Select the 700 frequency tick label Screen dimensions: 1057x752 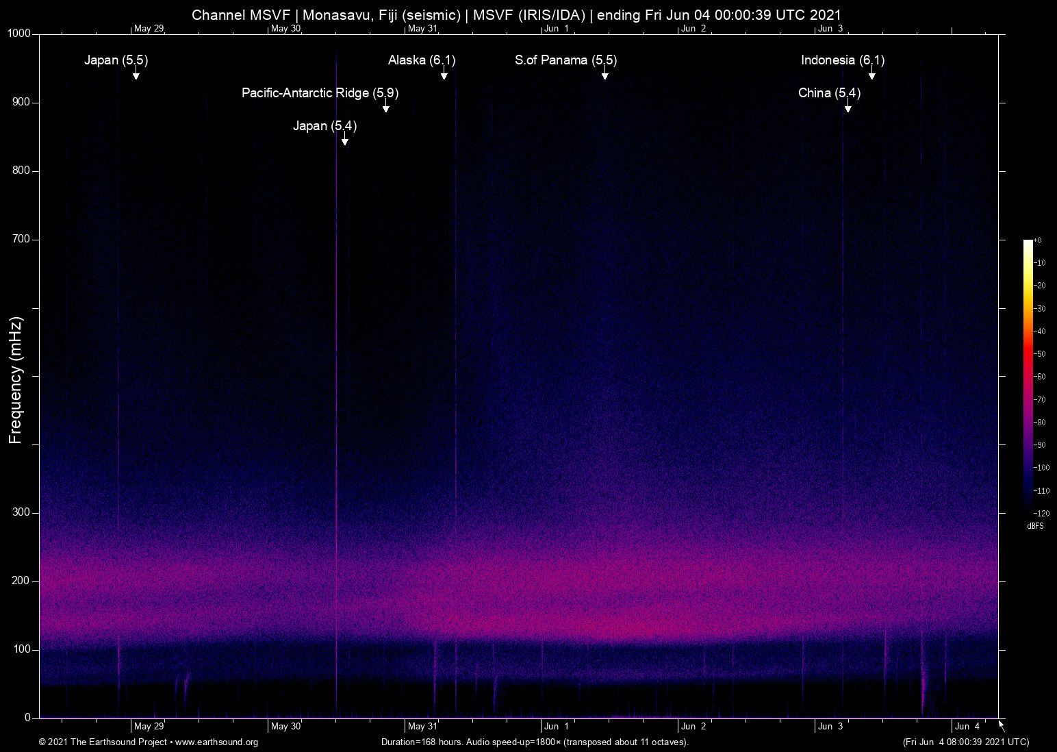tap(22, 239)
